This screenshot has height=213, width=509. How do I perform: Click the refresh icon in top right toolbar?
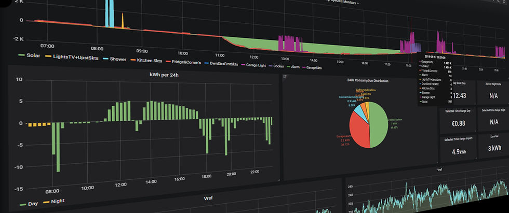pos(505,2)
